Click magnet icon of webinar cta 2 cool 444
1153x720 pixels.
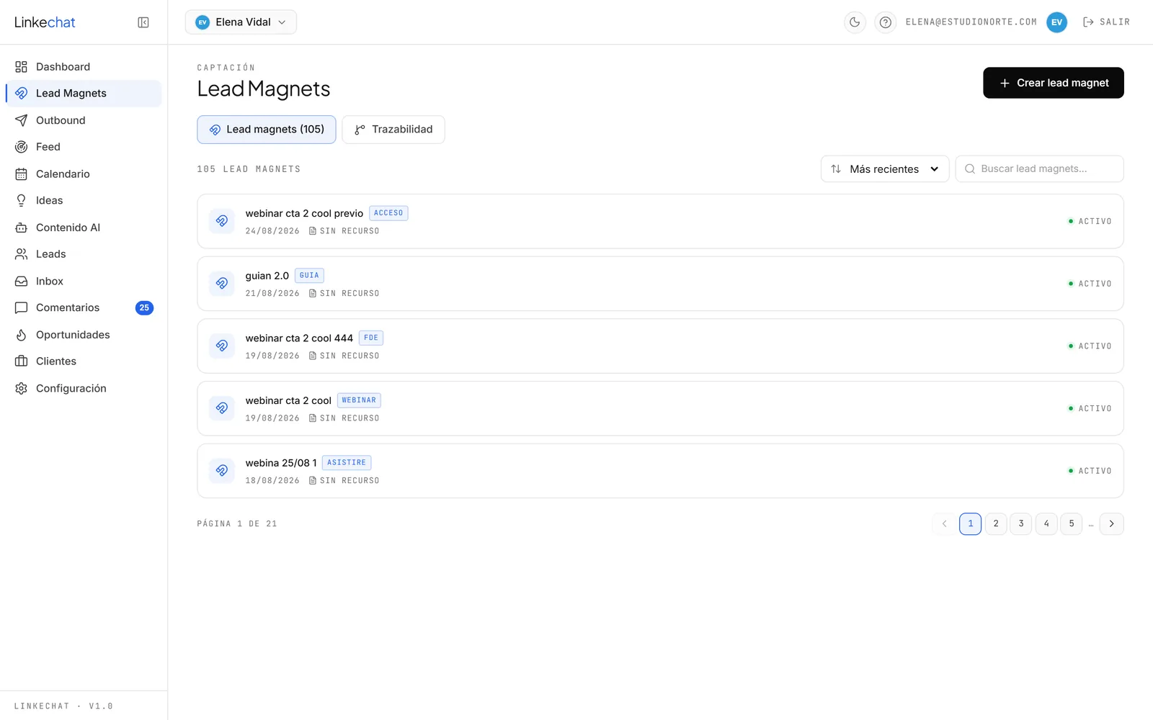[222, 346]
